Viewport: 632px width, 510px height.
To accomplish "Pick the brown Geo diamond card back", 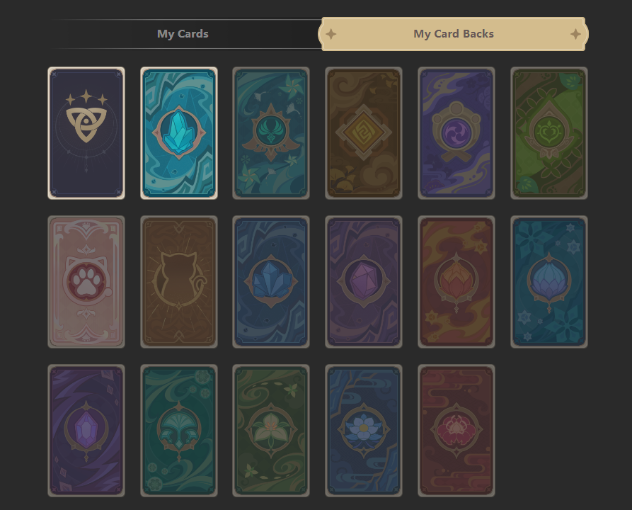I will click(364, 133).
